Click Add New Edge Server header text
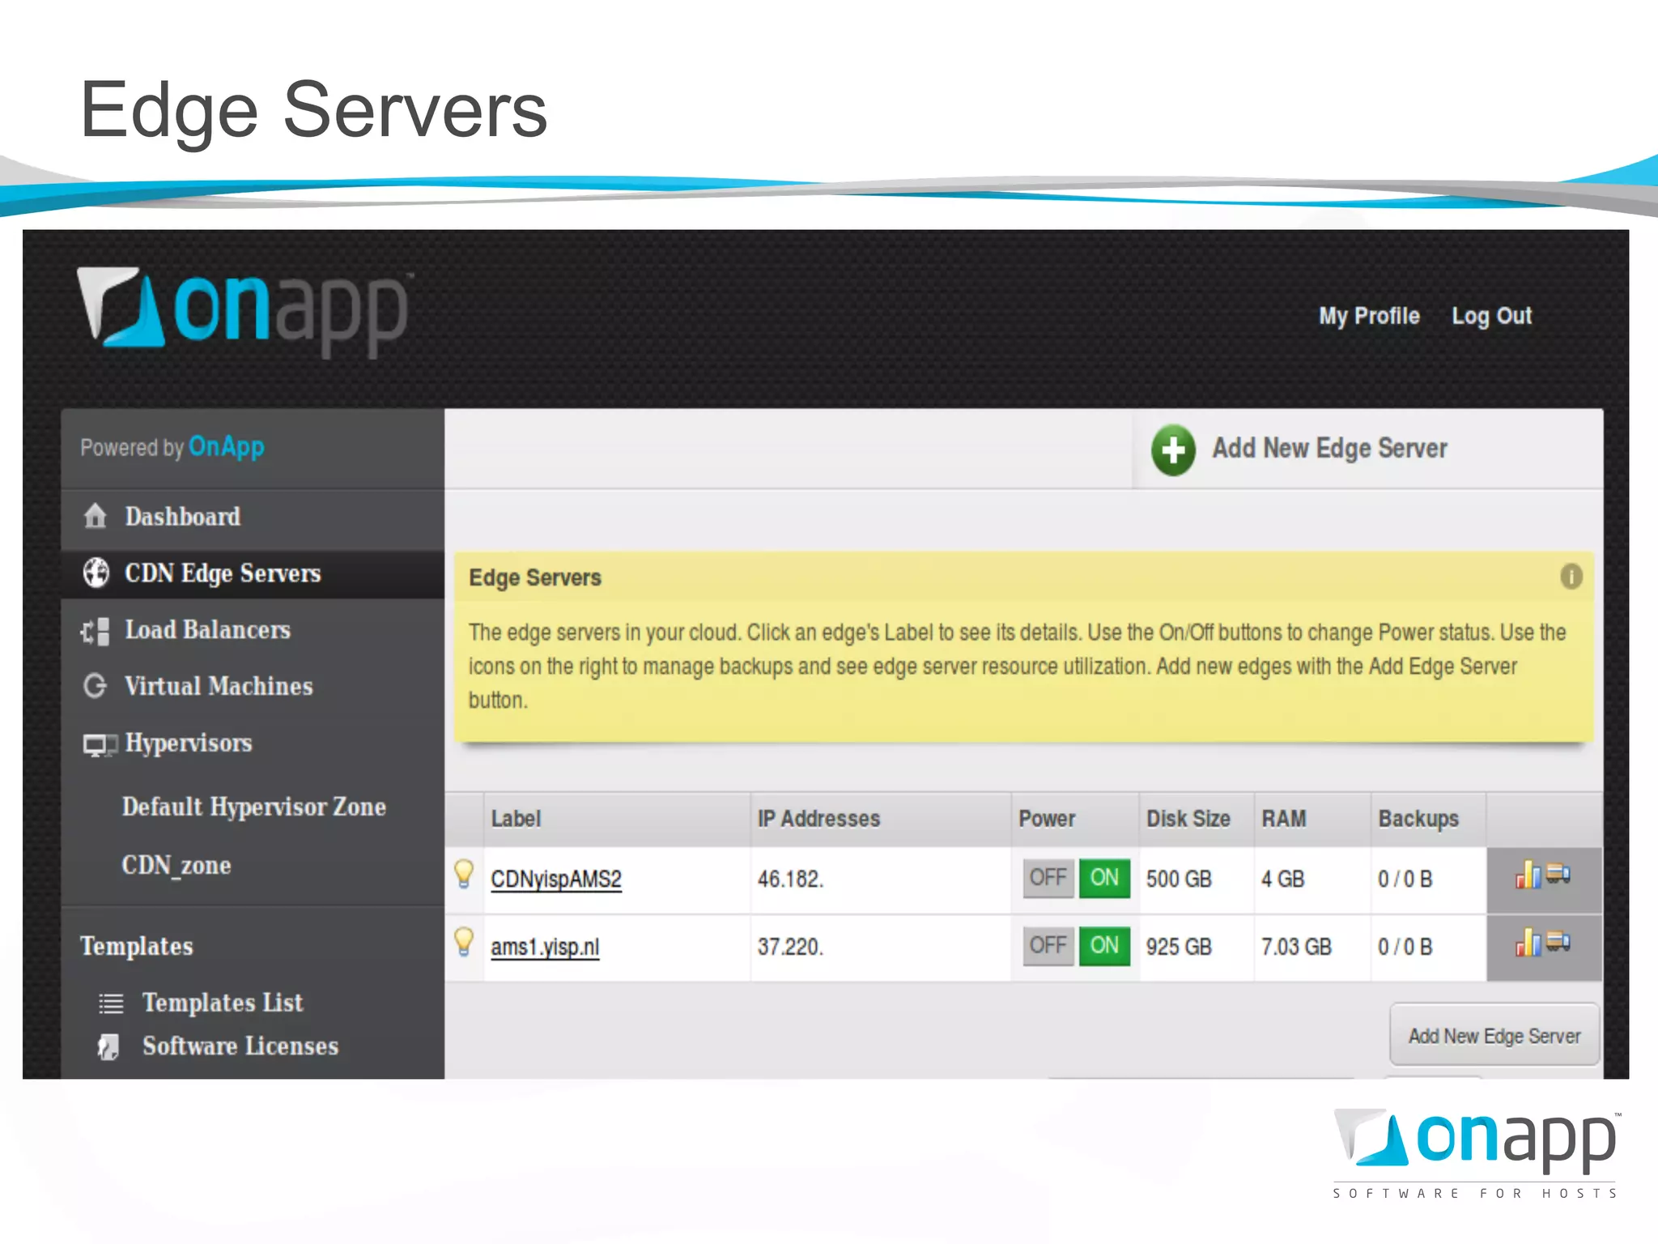The height and width of the screenshot is (1244, 1658). coord(1329,448)
